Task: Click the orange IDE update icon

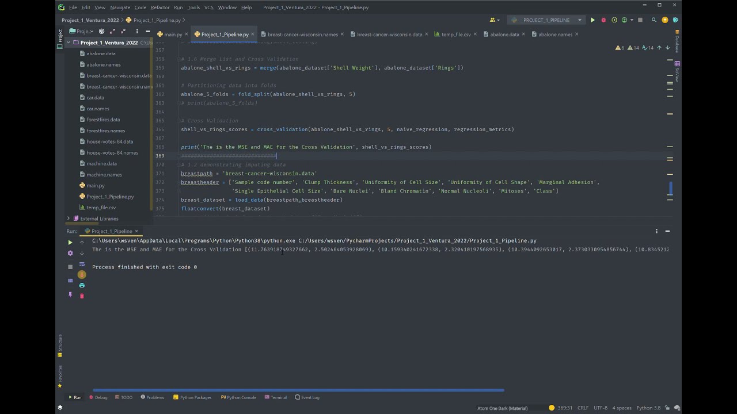Action: point(665,20)
